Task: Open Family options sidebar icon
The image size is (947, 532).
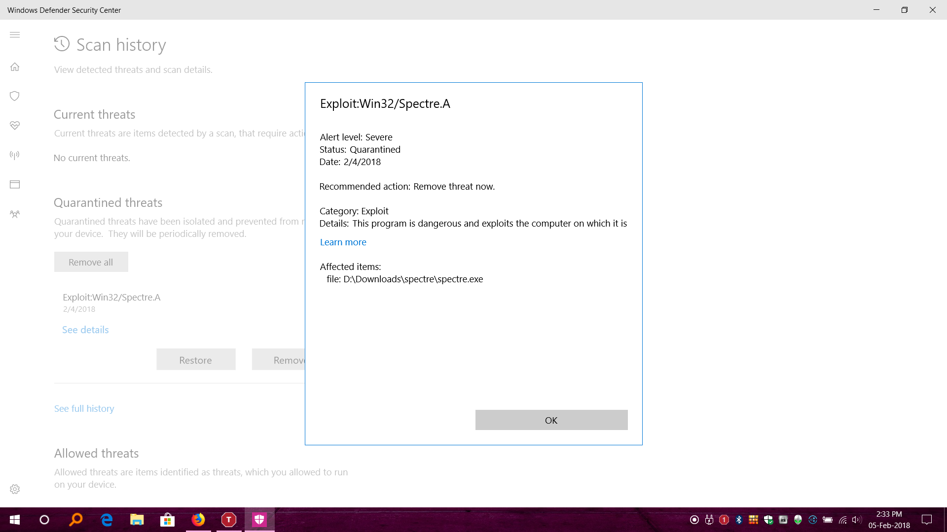Action: click(15, 214)
